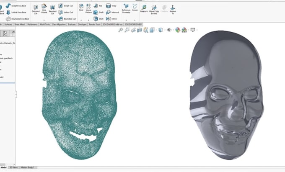Click the gray surfaced skull model
Image resolution: width=285 pixels, height=172 pixels.
[226, 95]
